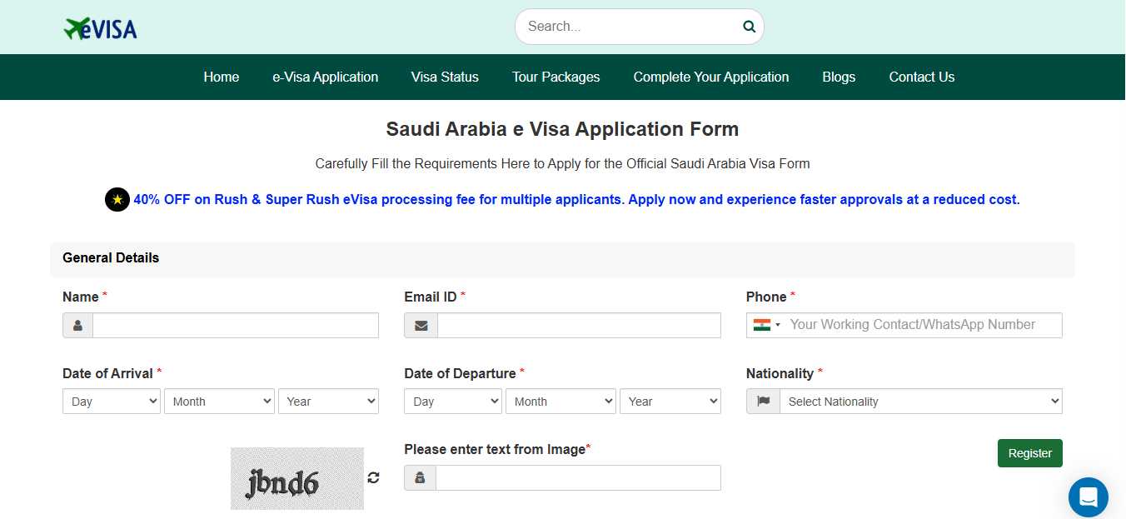Click the green Register button
Screen dimensions: 1126x519
(1030, 453)
